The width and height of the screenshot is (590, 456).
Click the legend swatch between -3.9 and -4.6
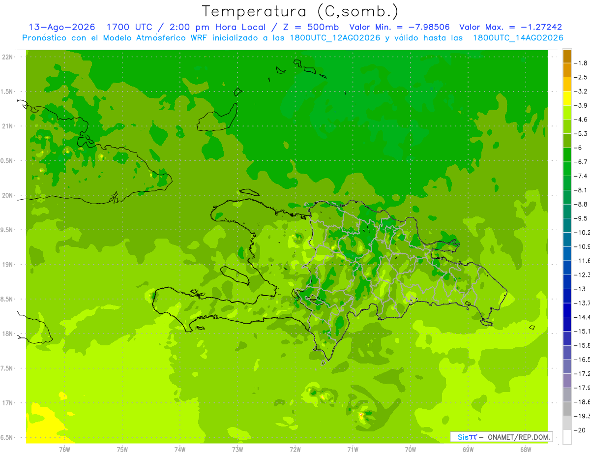[567, 112]
